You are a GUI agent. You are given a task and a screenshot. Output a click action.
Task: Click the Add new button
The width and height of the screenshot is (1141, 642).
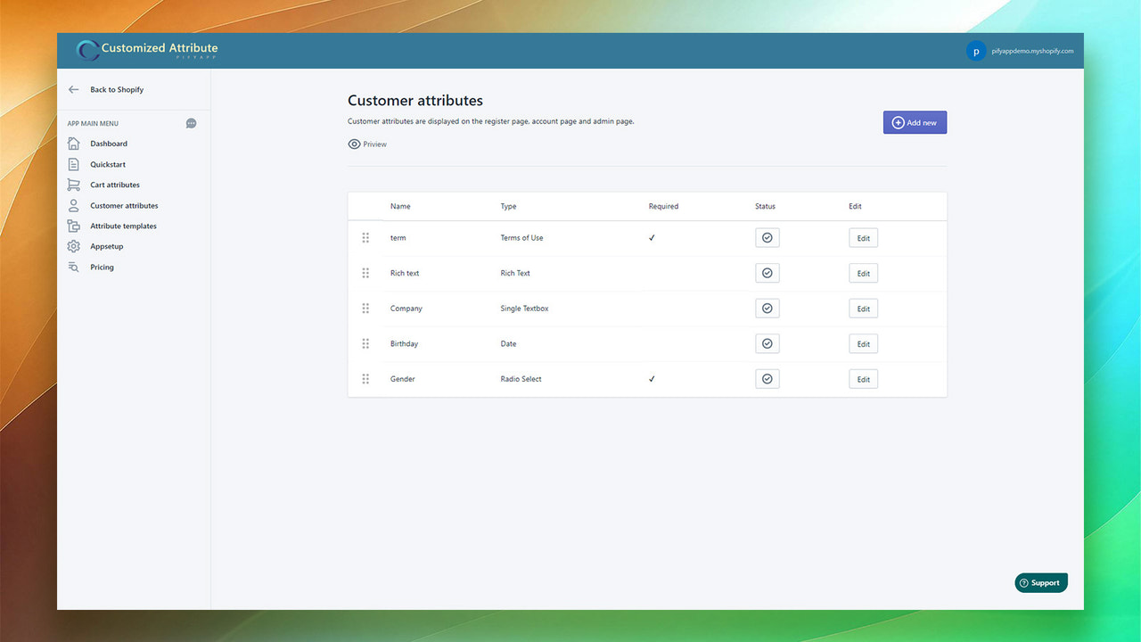pos(915,122)
